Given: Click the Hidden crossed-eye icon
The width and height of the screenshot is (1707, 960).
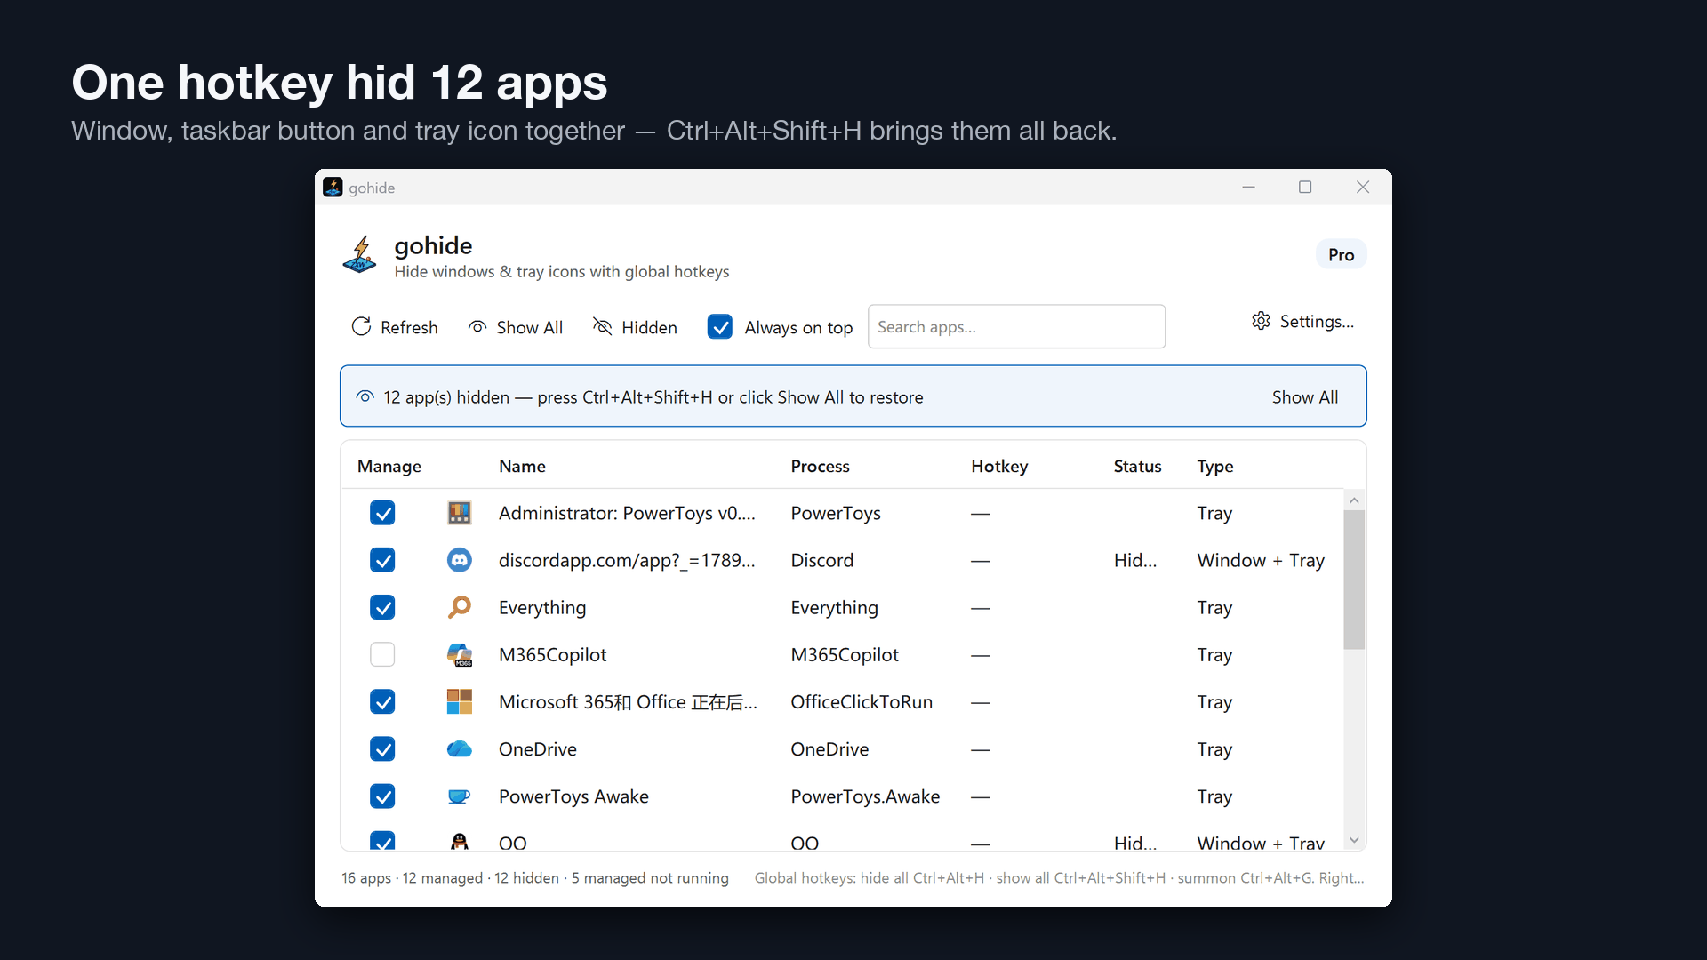Looking at the screenshot, I should [x=602, y=327].
